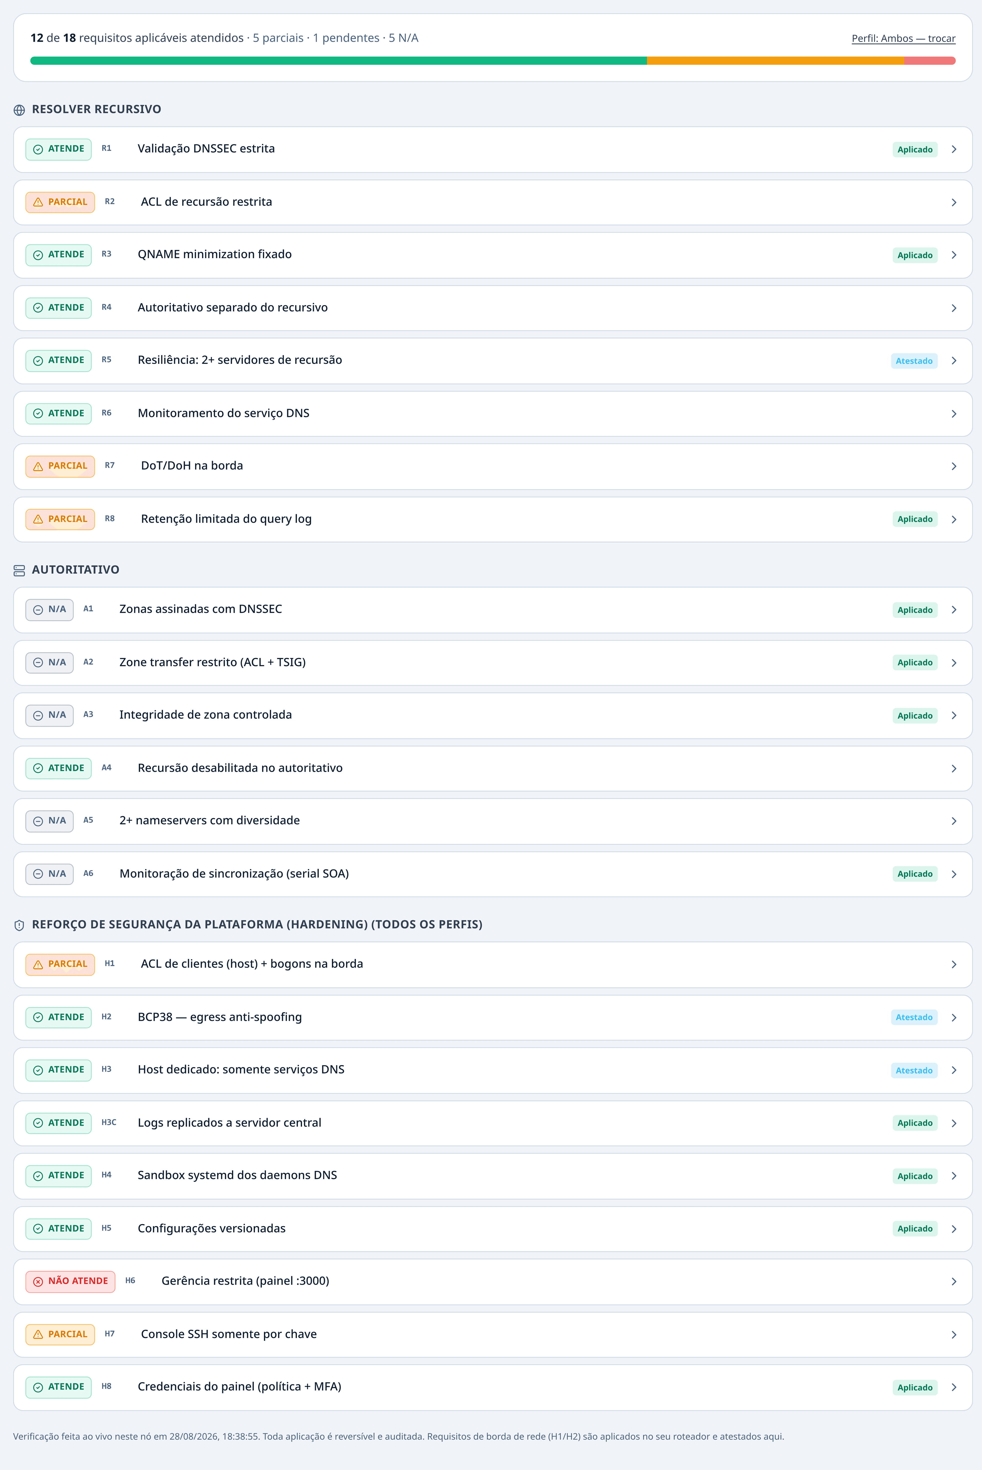The width and height of the screenshot is (982, 1470).
Task: Open 'Recursão desabilitada no autoritativo' item
Action: tap(493, 769)
